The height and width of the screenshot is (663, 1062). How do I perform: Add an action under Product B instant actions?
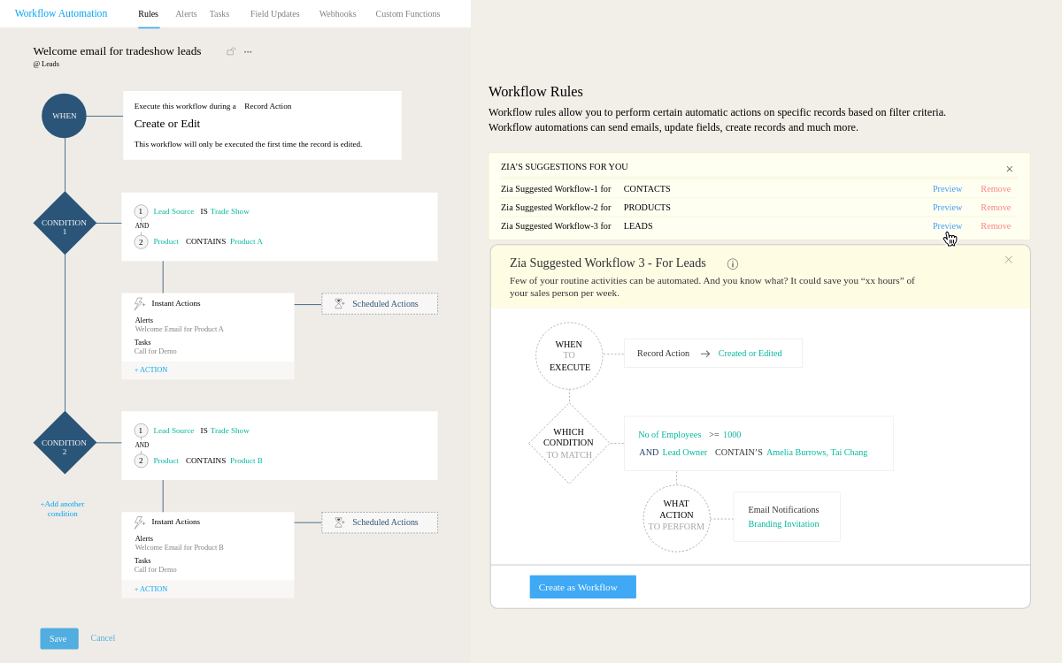(x=150, y=589)
